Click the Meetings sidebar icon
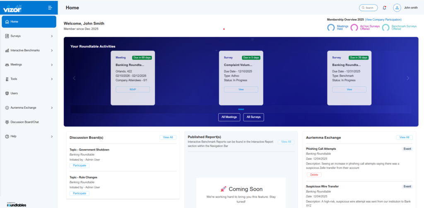 (x=7, y=65)
